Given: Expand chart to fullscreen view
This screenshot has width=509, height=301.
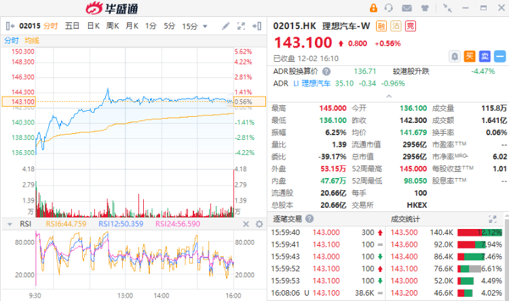Looking at the screenshot, I should 241,26.
